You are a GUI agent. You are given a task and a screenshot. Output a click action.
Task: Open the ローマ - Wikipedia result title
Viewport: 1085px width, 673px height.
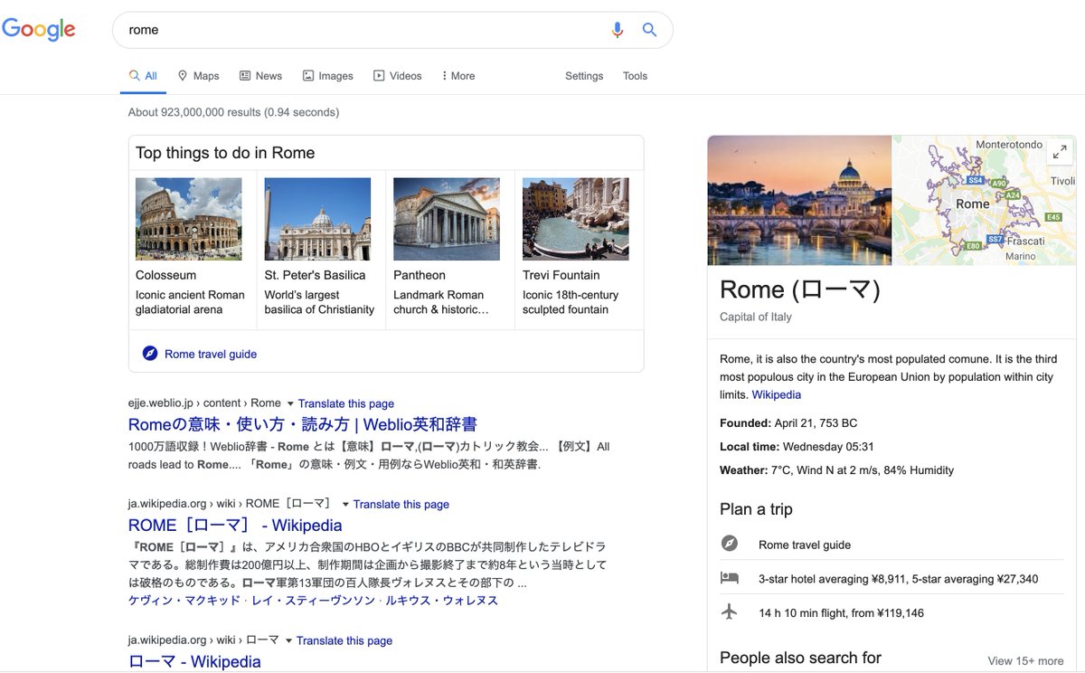194,661
